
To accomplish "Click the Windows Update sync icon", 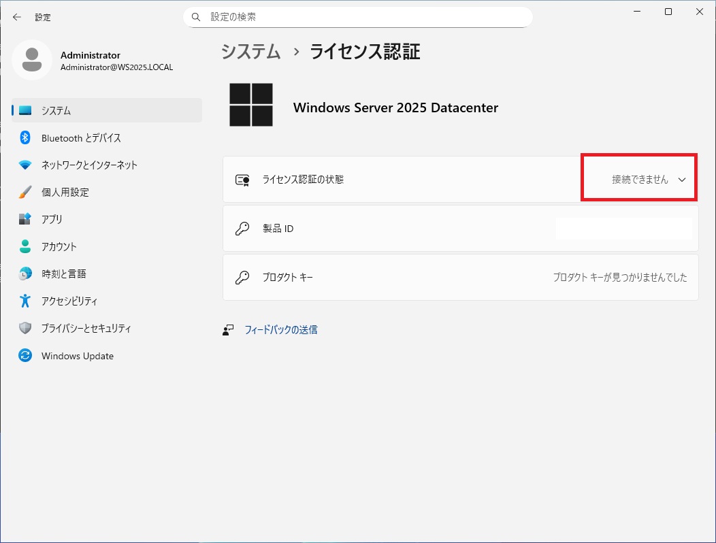I will pyautogui.click(x=25, y=355).
